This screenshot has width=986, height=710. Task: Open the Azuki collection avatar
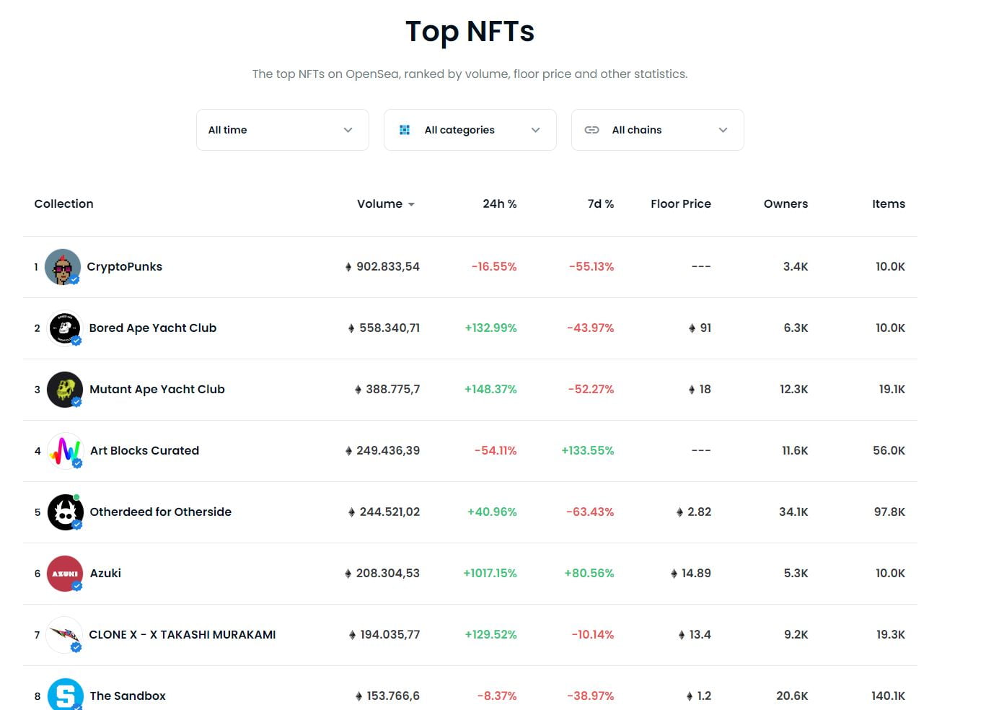tap(65, 574)
